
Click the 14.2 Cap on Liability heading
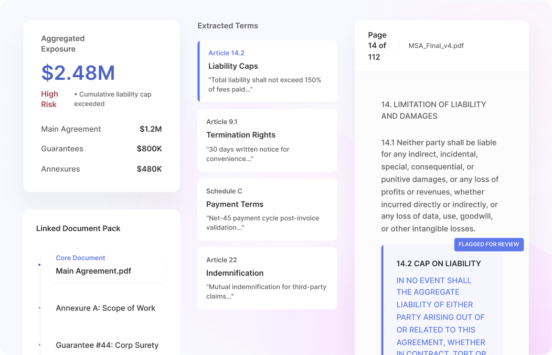click(x=438, y=264)
